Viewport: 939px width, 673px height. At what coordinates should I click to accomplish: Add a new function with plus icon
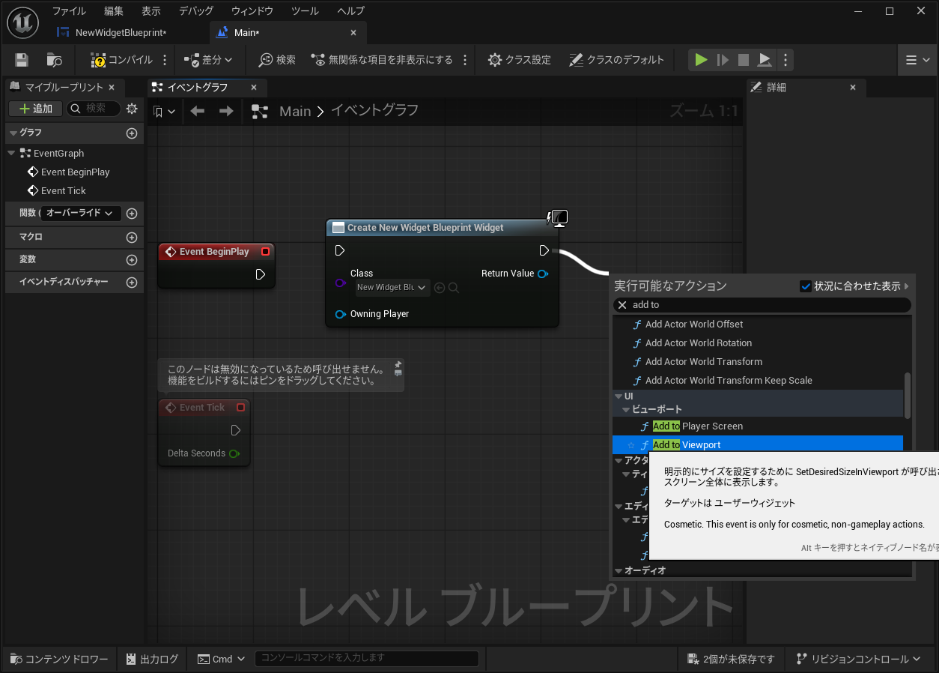coord(132,214)
